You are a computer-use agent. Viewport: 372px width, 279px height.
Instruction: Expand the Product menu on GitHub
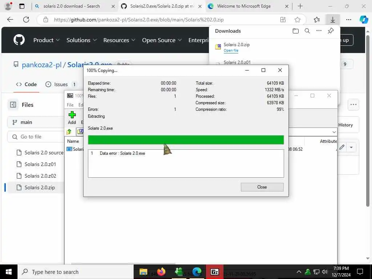click(x=46, y=40)
